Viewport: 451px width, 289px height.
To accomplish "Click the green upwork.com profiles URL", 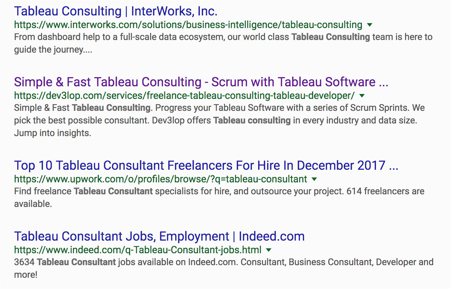I will pos(161,179).
